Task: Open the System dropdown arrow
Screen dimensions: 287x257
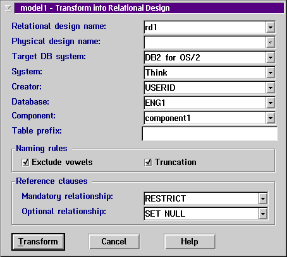Action: [x=271, y=72]
